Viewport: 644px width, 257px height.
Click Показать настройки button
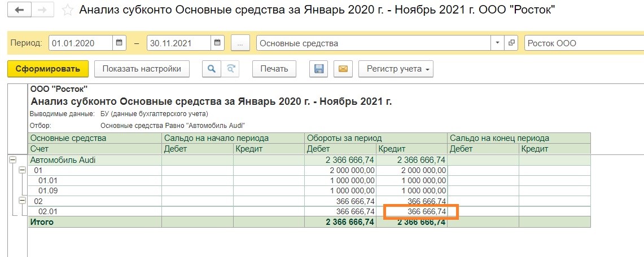[x=142, y=69]
